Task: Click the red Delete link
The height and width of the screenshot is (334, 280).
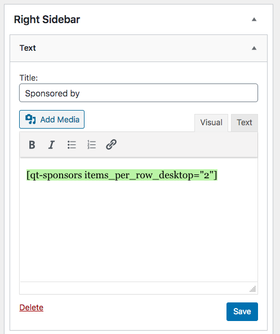Action: (x=32, y=307)
